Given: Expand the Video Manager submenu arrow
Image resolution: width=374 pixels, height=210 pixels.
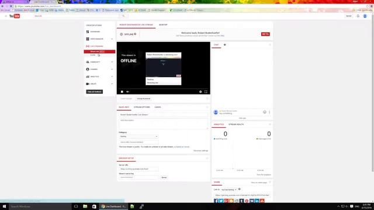Looking at the screenshot, I should tap(112, 39).
